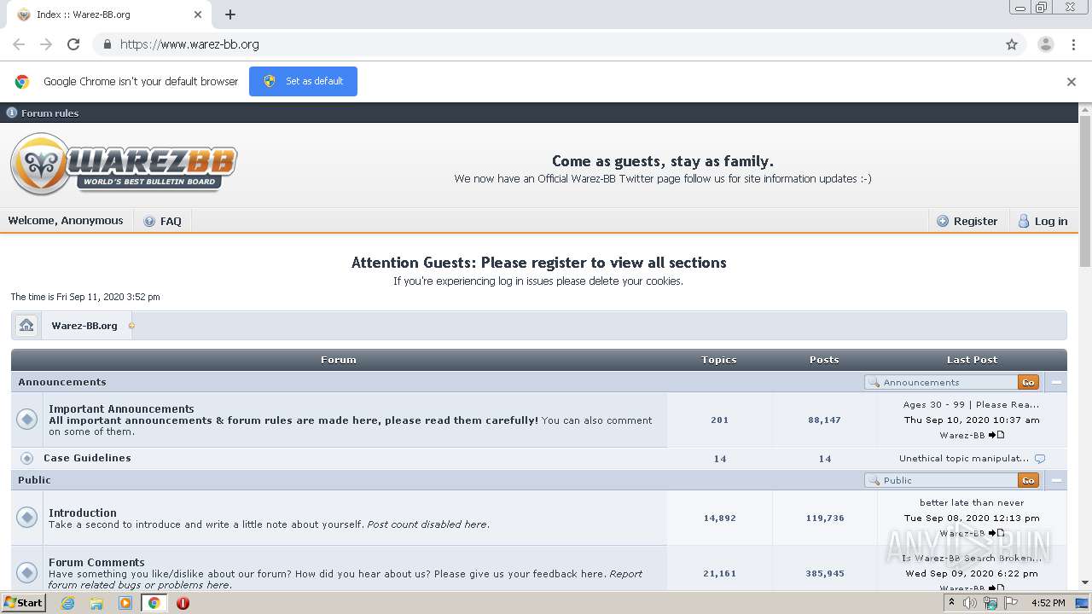Reload the page with refresh icon
Image resolution: width=1092 pixels, height=614 pixels.
[73, 44]
